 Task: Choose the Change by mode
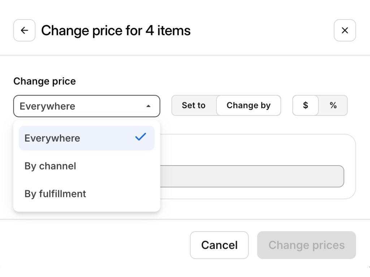tap(248, 105)
